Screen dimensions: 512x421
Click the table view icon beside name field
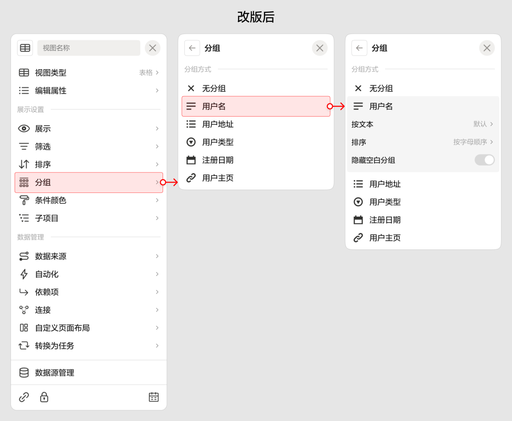click(x=25, y=48)
